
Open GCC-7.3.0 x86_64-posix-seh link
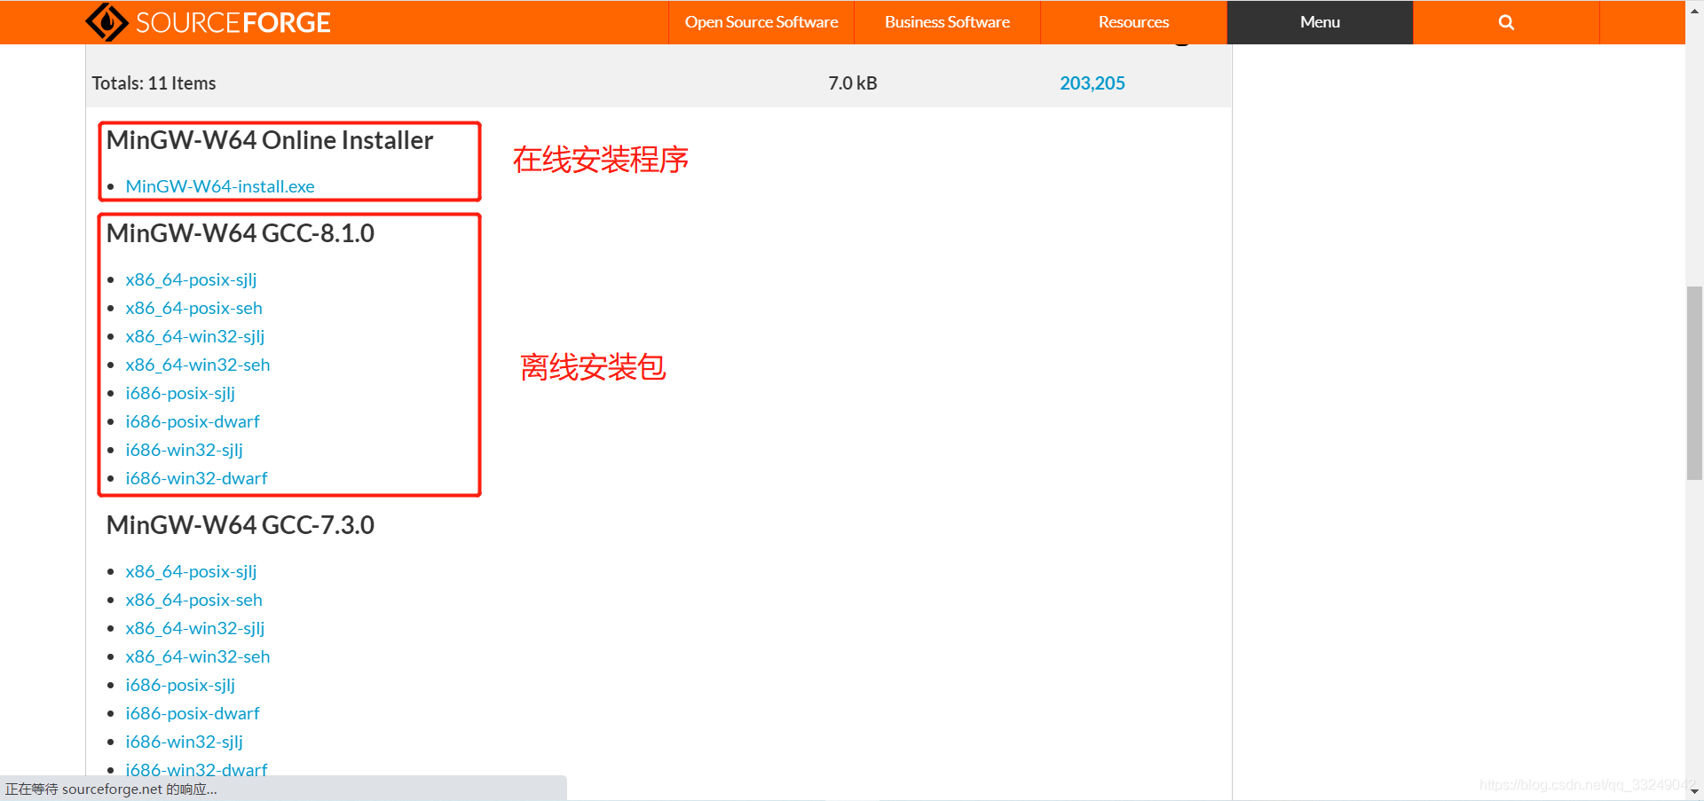[193, 600]
